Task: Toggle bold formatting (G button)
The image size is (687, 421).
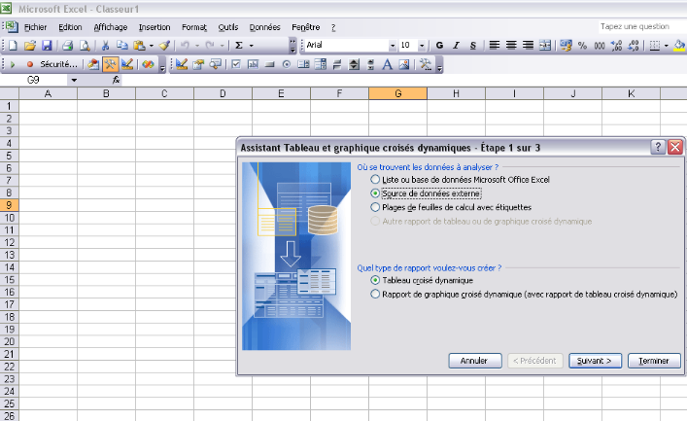Action: tap(439, 46)
